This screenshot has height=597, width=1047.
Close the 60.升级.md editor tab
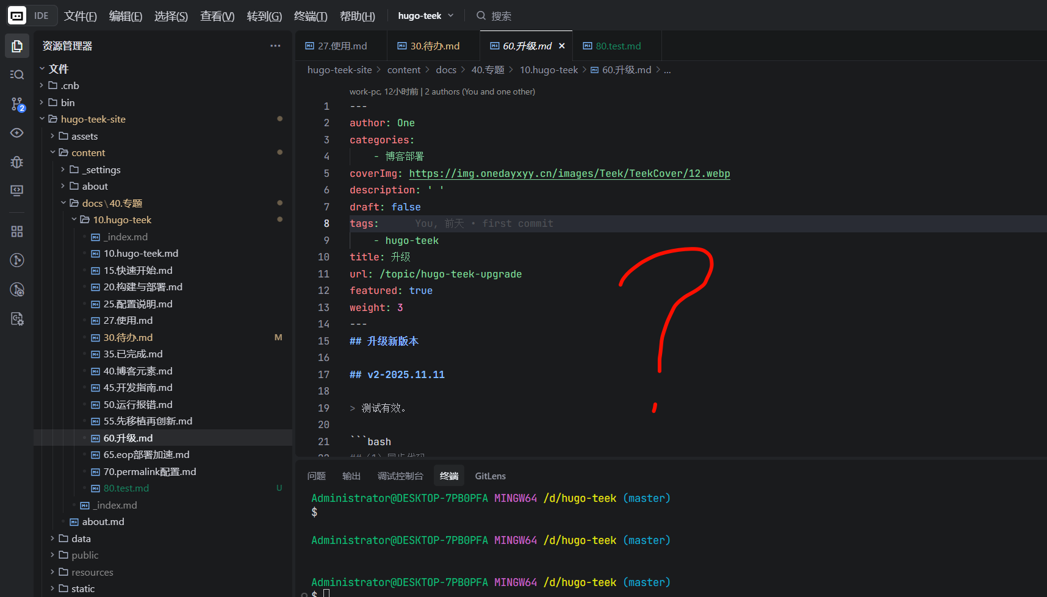(561, 46)
